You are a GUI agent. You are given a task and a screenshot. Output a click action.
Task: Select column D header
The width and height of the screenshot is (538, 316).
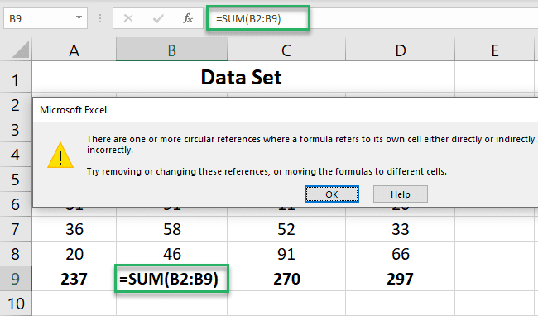click(x=400, y=50)
